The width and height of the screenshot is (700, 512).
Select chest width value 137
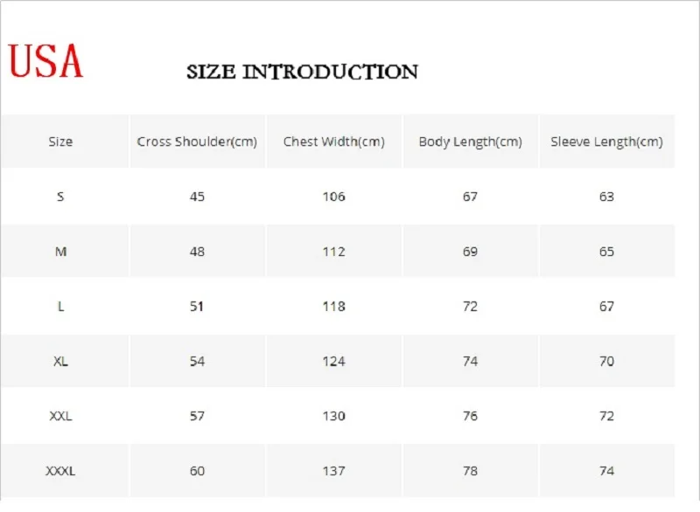[x=334, y=471]
